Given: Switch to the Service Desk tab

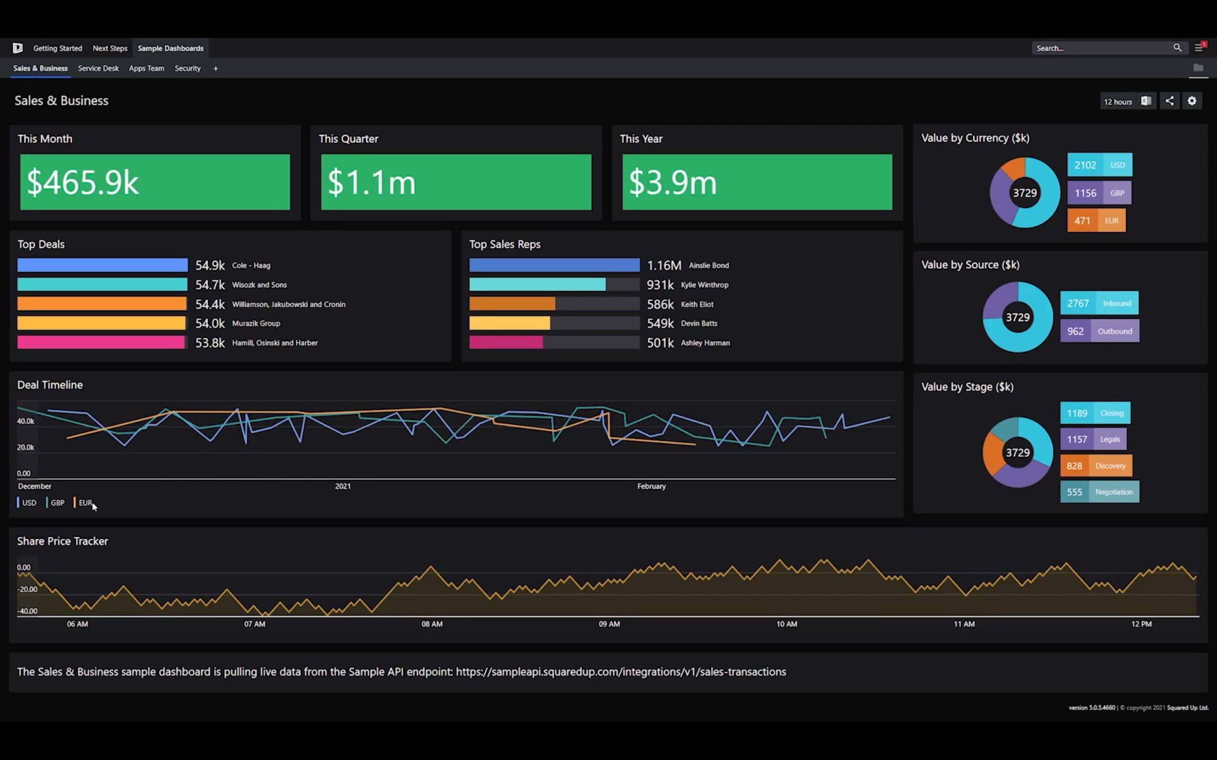Looking at the screenshot, I should click(x=98, y=68).
